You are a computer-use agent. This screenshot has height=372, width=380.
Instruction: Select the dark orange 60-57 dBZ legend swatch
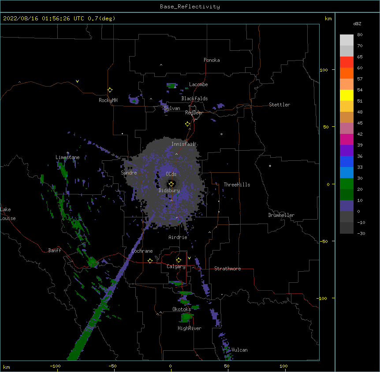point(346,73)
